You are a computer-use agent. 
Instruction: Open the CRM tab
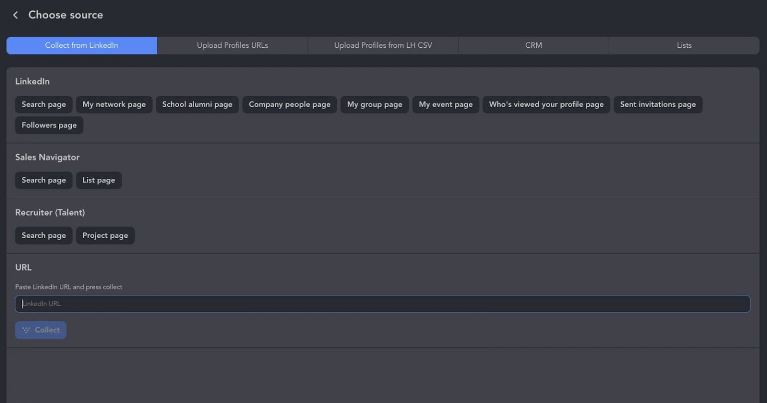click(x=533, y=45)
